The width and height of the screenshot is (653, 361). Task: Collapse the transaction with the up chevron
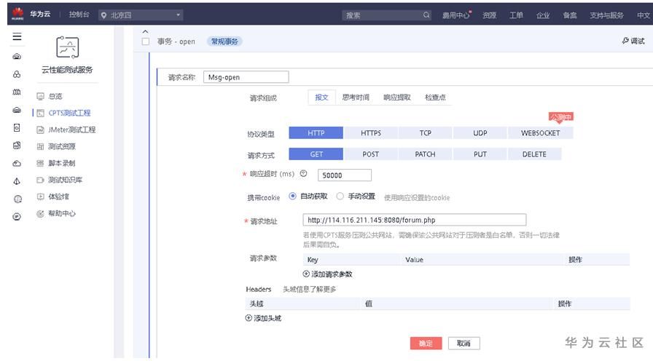[145, 31]
